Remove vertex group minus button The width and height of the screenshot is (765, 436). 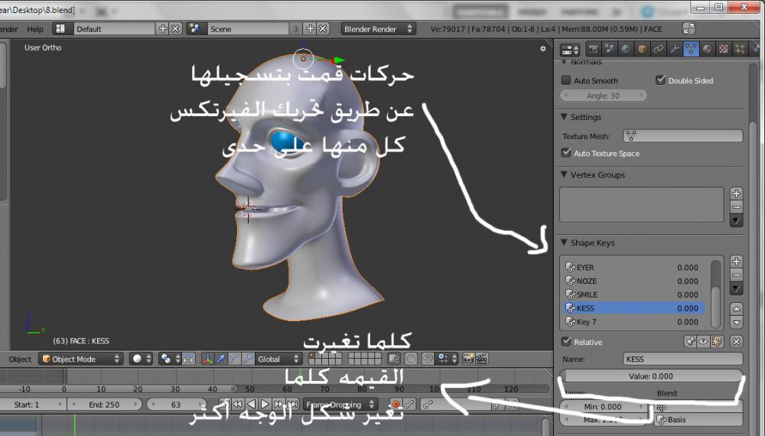736,207
